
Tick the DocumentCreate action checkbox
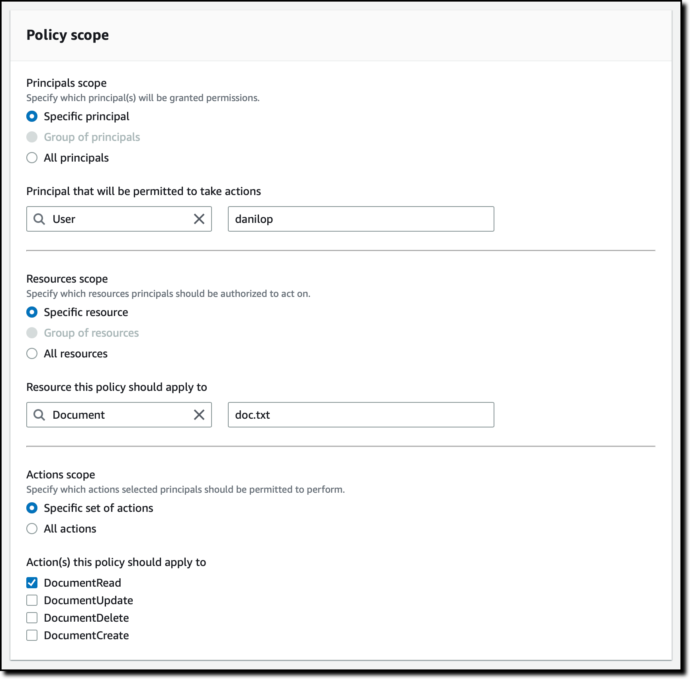[x=32, y=635]
